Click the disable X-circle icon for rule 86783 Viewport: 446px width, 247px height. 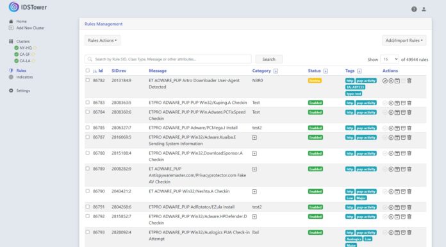coord(391,103)
